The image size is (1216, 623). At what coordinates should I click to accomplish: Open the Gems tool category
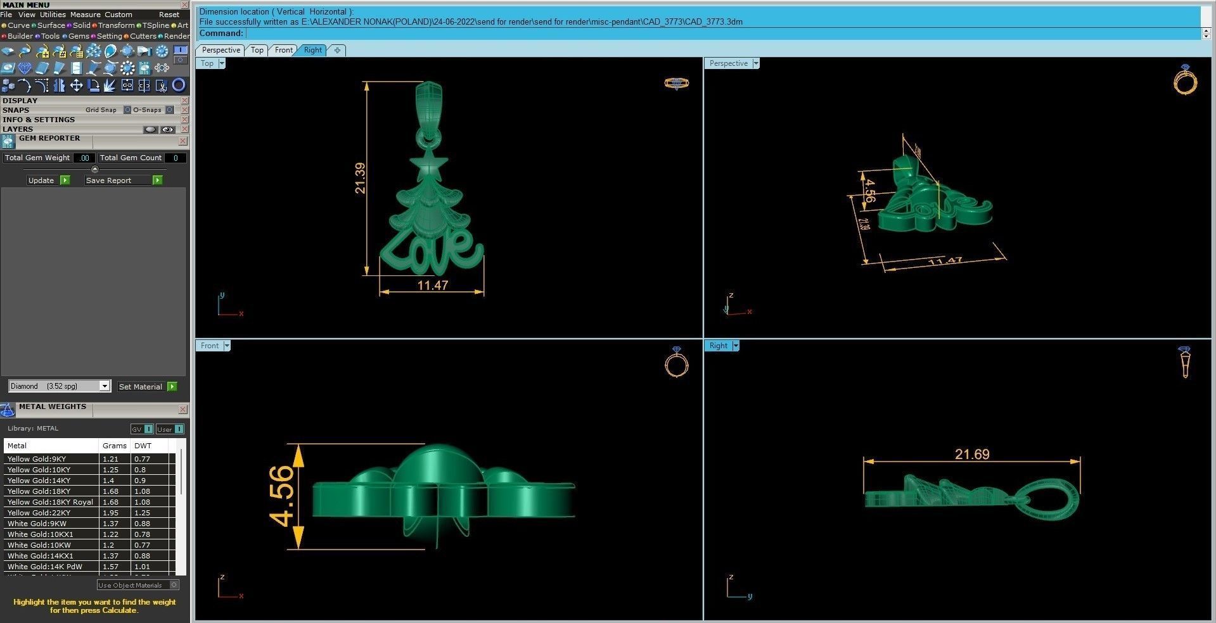pyautogui.click(x=76, y=36)
